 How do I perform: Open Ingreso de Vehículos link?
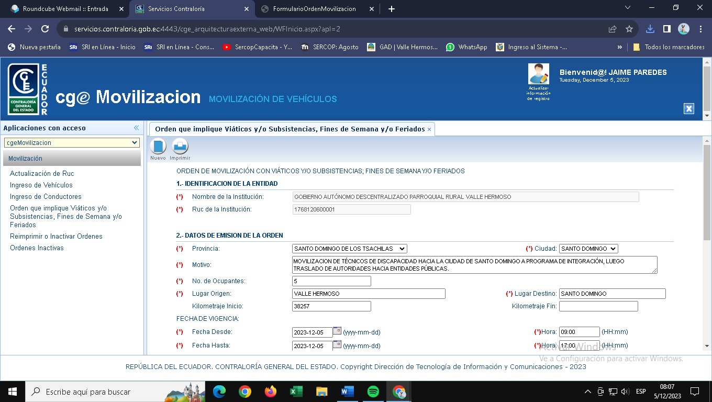41,185
